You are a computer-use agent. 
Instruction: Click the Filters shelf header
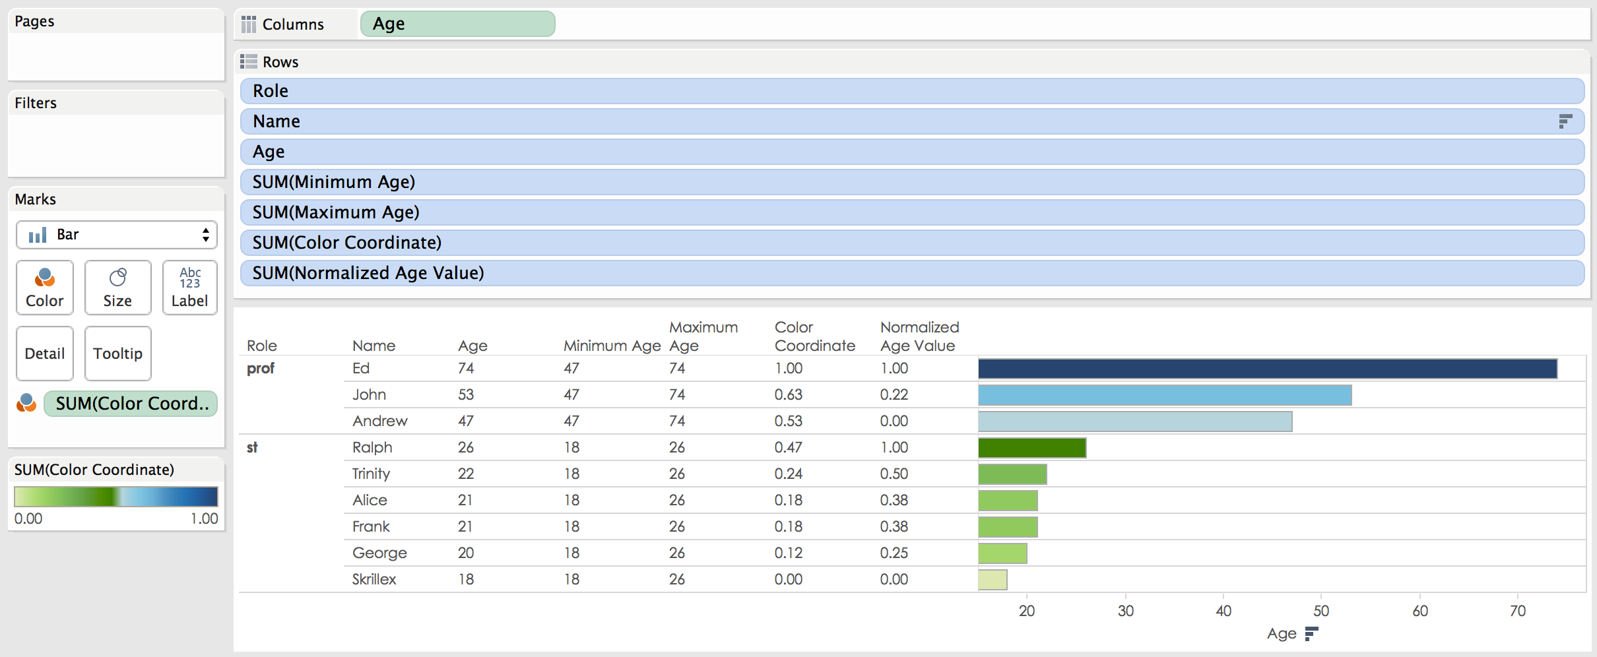36,103
